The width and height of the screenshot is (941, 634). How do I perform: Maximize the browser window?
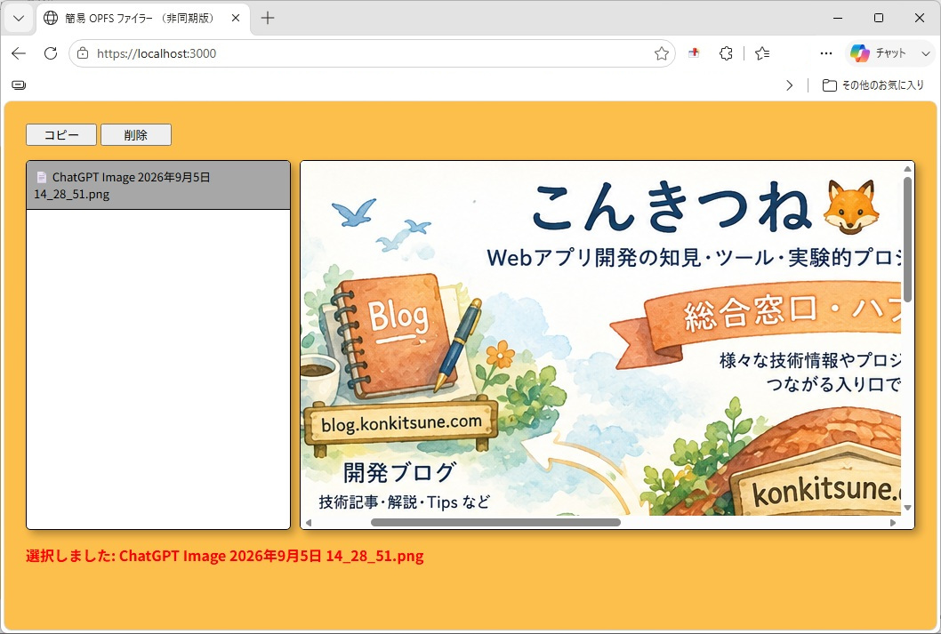pos(879,18)
